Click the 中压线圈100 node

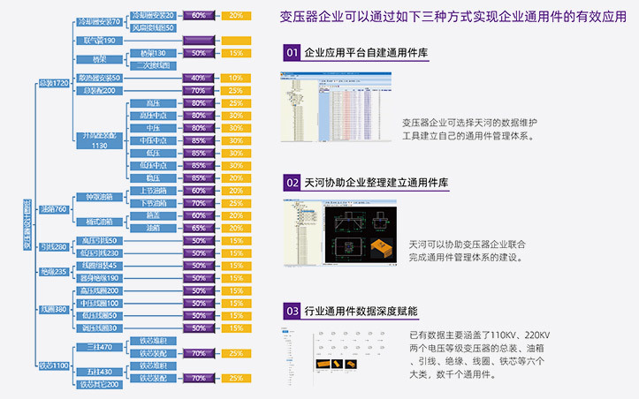100,304
